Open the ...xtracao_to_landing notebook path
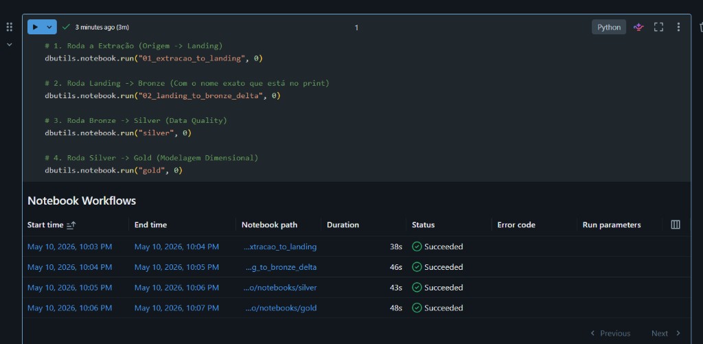703x344 pixels. 280,246
